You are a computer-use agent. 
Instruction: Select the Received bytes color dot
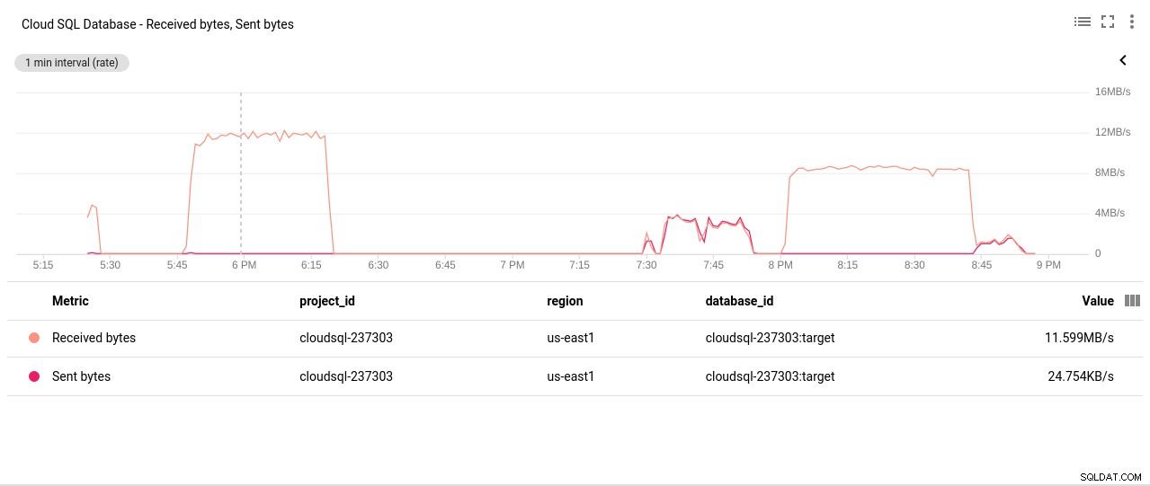(x=34, y=338)
